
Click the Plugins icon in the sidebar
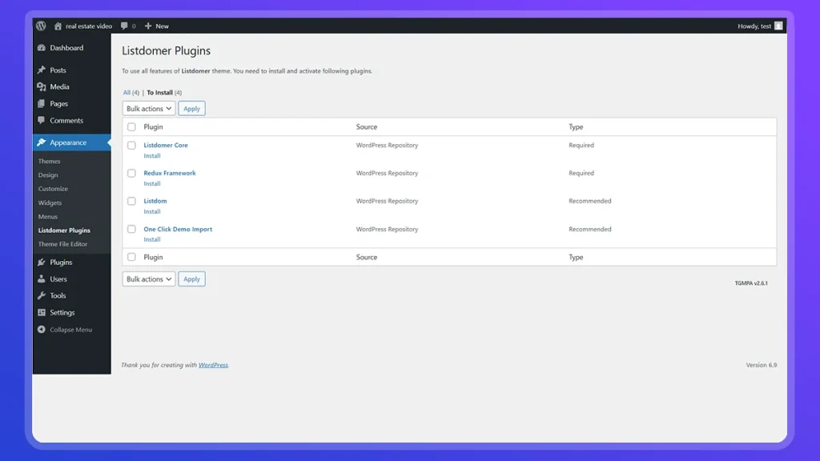point(42,262)
